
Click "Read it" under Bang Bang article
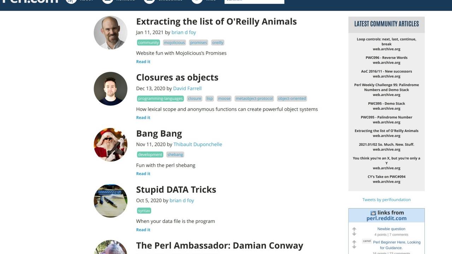(143, 174)
